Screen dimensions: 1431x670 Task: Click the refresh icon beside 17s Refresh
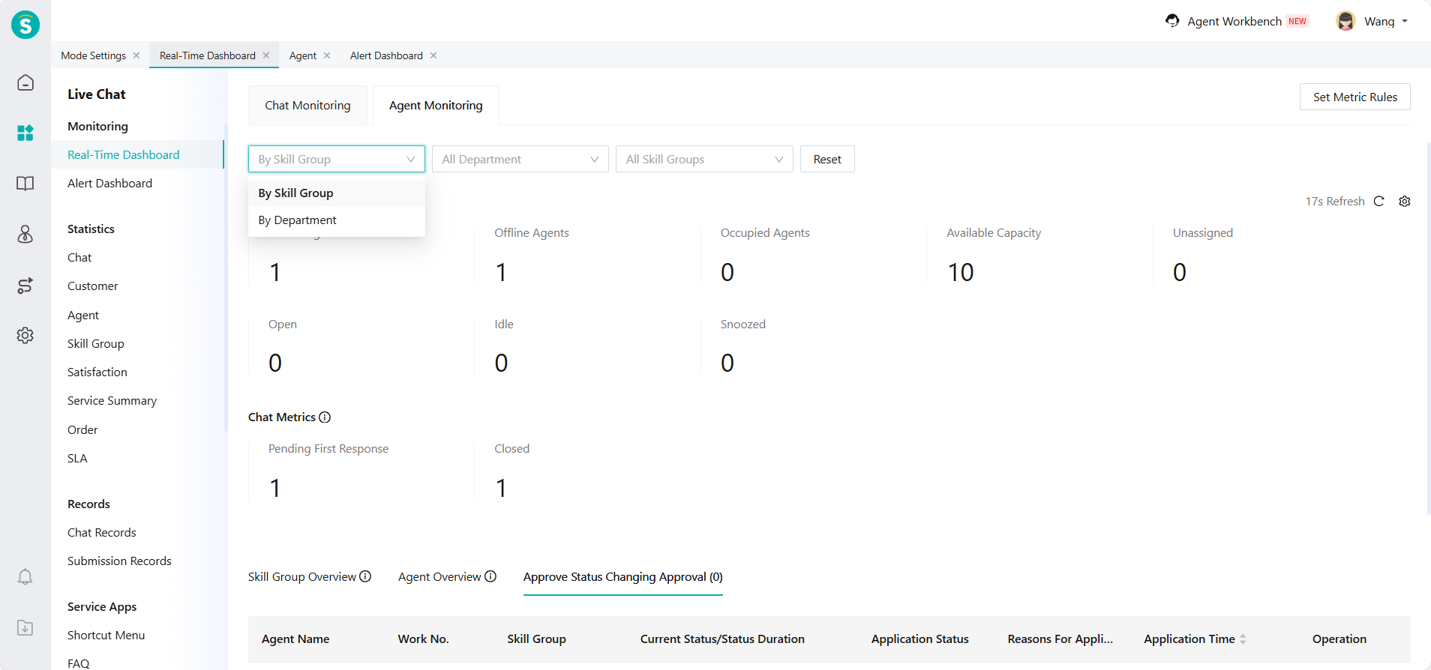coord(1378,201)
